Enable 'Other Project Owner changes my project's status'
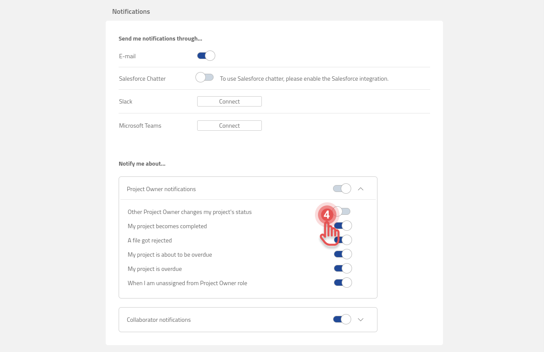 point(343,211)
